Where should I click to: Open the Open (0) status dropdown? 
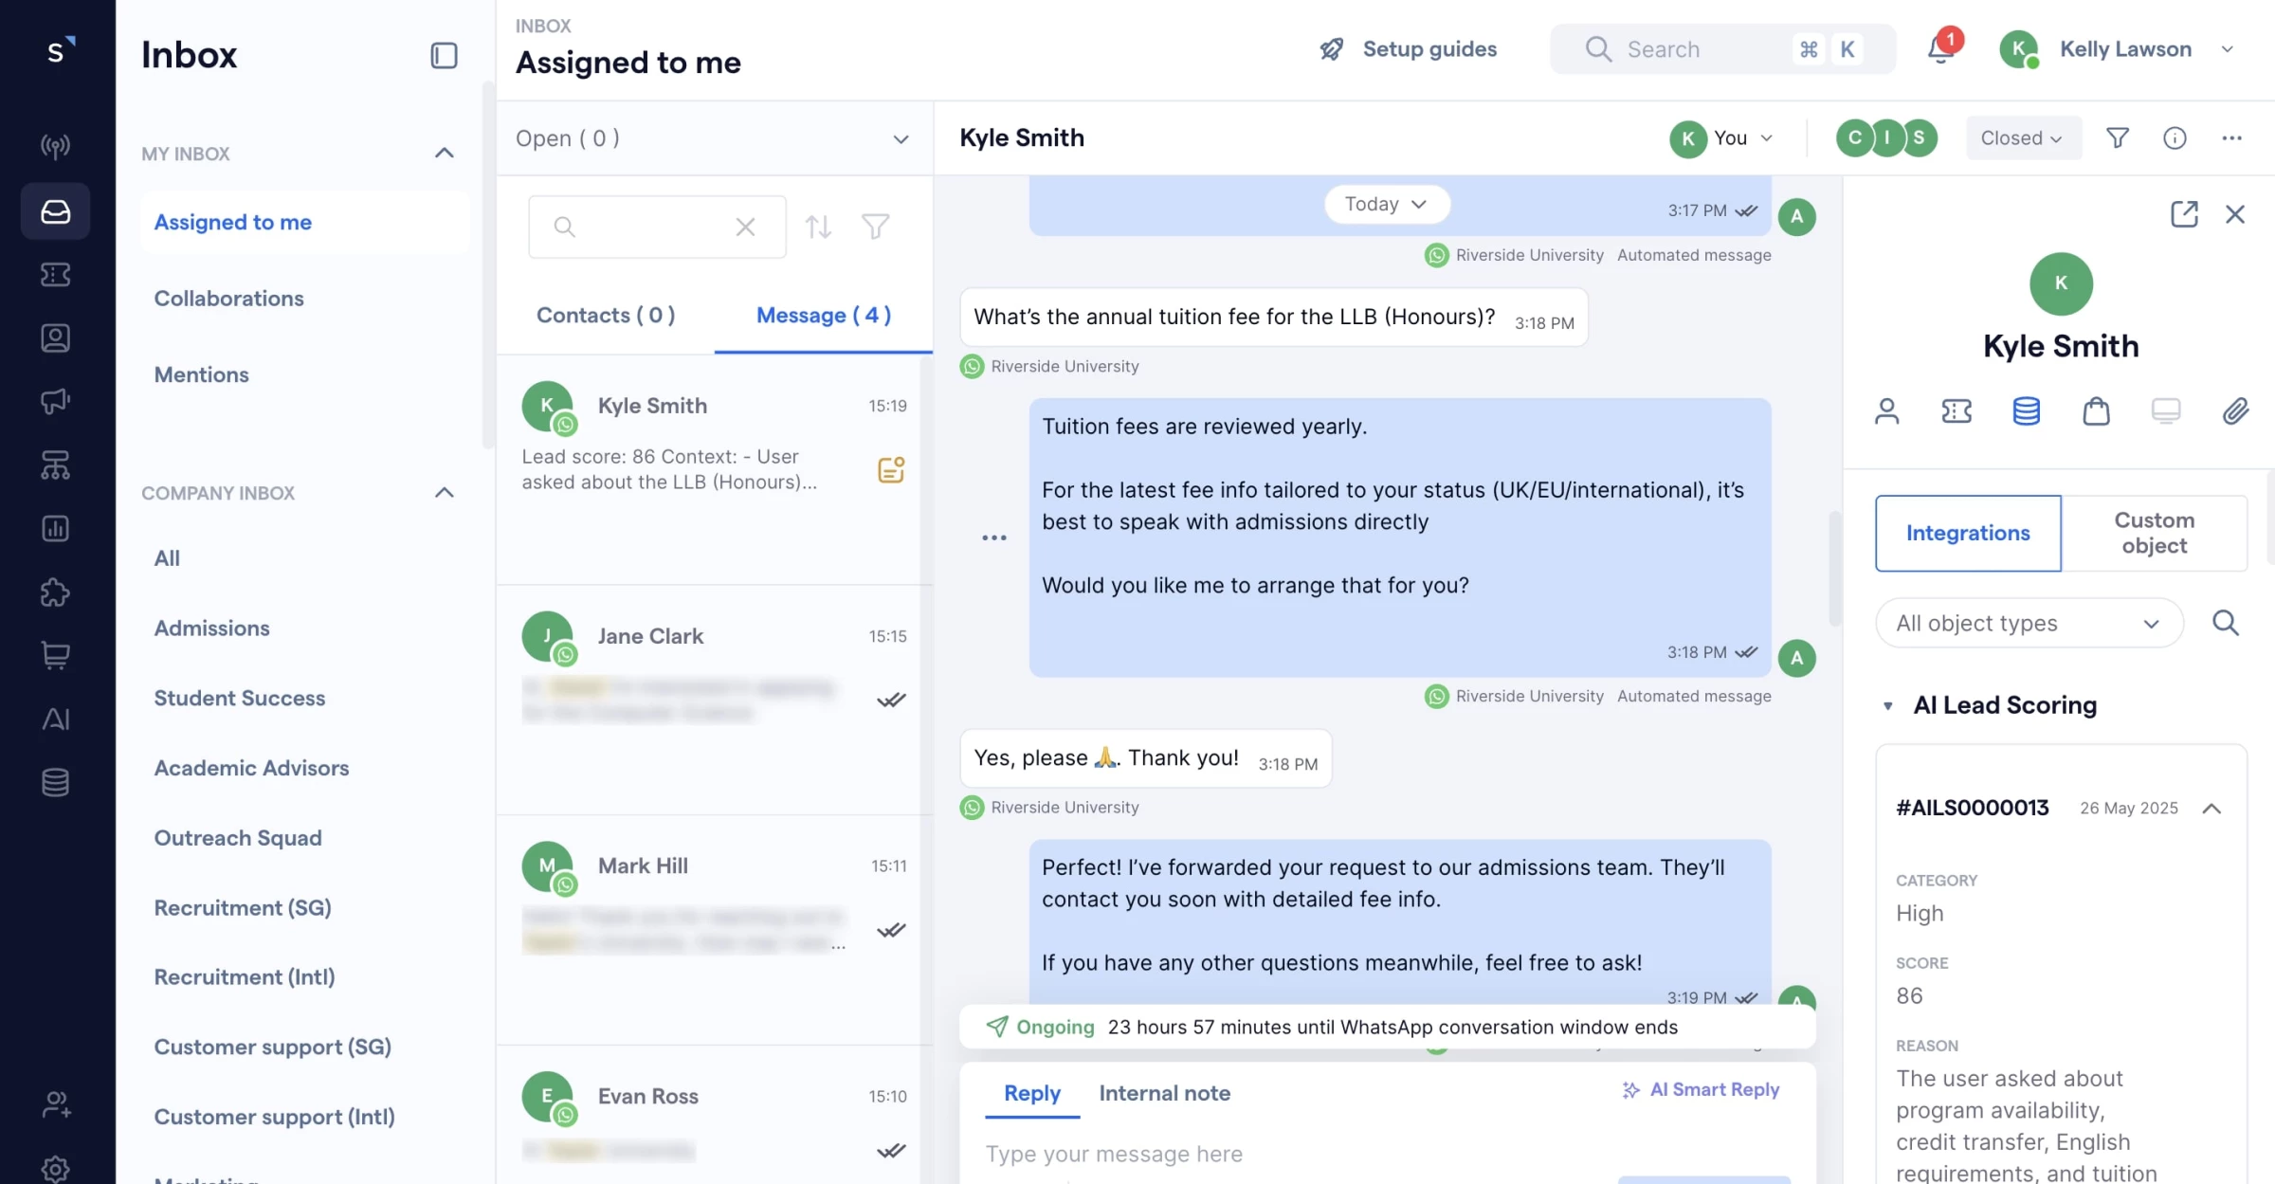point(714,138)
